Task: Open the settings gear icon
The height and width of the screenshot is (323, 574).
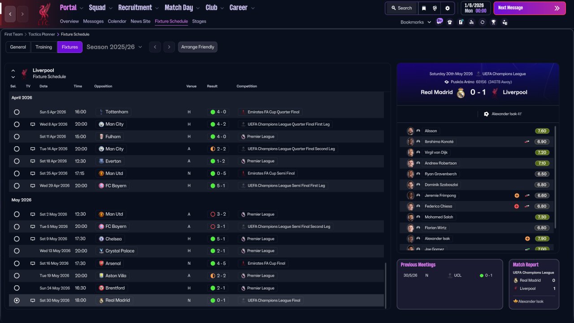Action: click(x=448, y=8)
